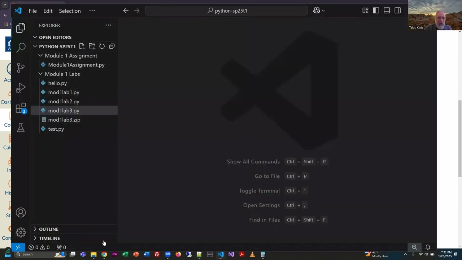Open the Copilot chat menu
462x260 pixels.
319,11
